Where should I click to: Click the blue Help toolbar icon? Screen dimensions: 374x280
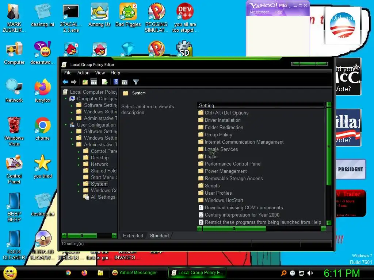coord(116,82)
